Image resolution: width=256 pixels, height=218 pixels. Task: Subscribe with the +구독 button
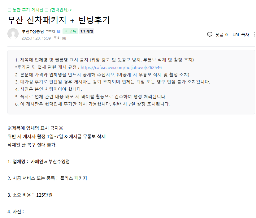coord(70,31)
